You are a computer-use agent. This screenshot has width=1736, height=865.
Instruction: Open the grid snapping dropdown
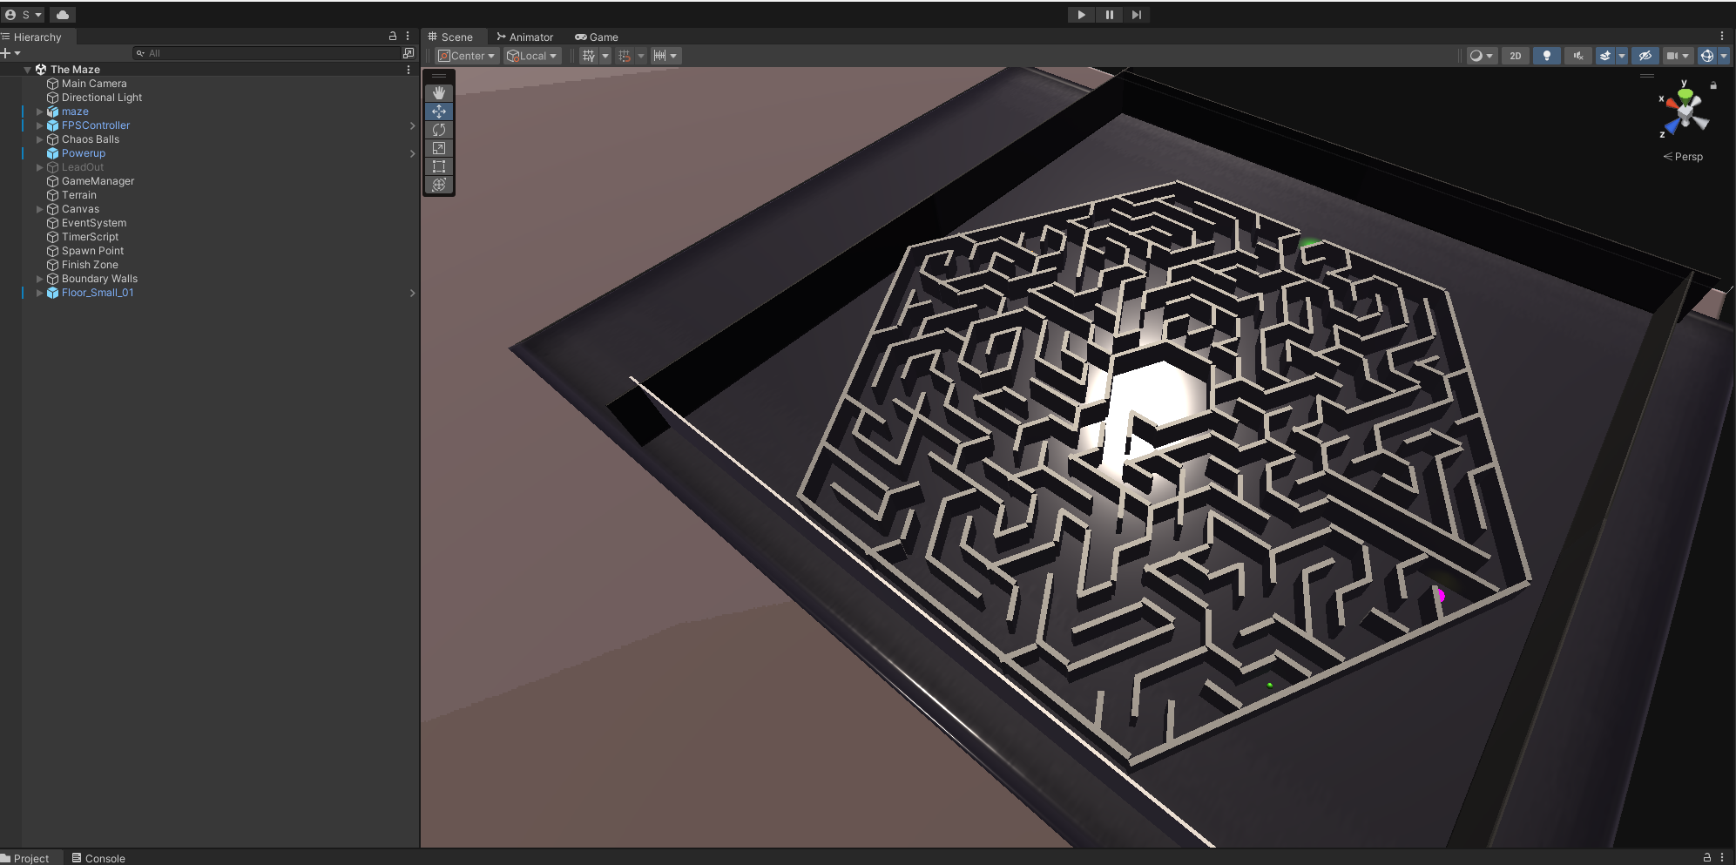pos(641,55)
